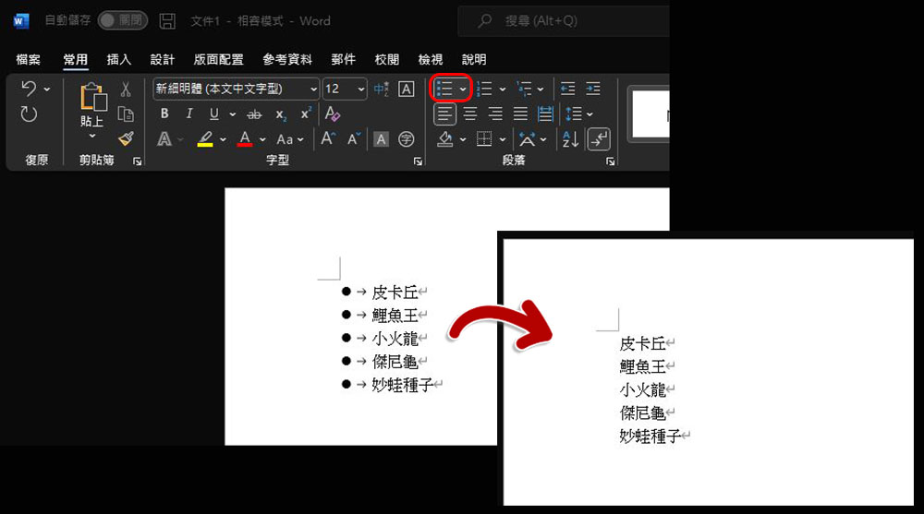The image size is (924, 514).
Task: Click the phonetic guide icon
Action: pyautogui.click(x=382, y=89)
